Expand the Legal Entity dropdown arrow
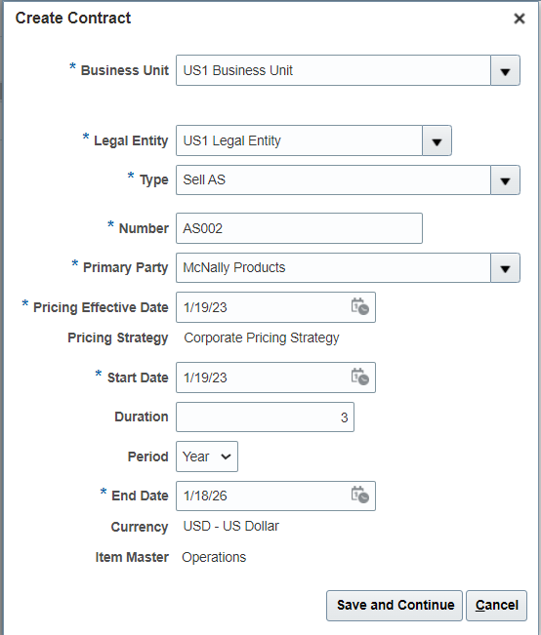This screenshot has height=635, width=541. (437, 140)
